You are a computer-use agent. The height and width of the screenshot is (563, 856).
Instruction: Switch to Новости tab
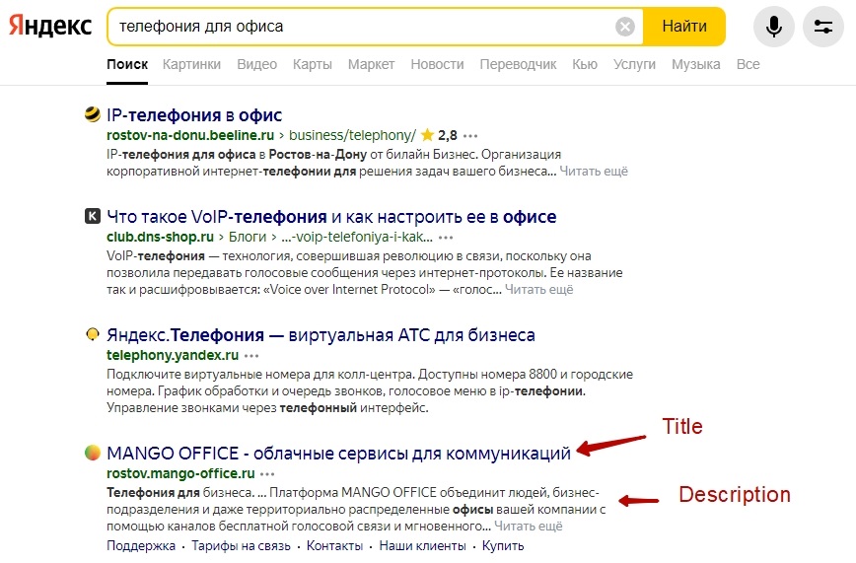pos(437,64)
